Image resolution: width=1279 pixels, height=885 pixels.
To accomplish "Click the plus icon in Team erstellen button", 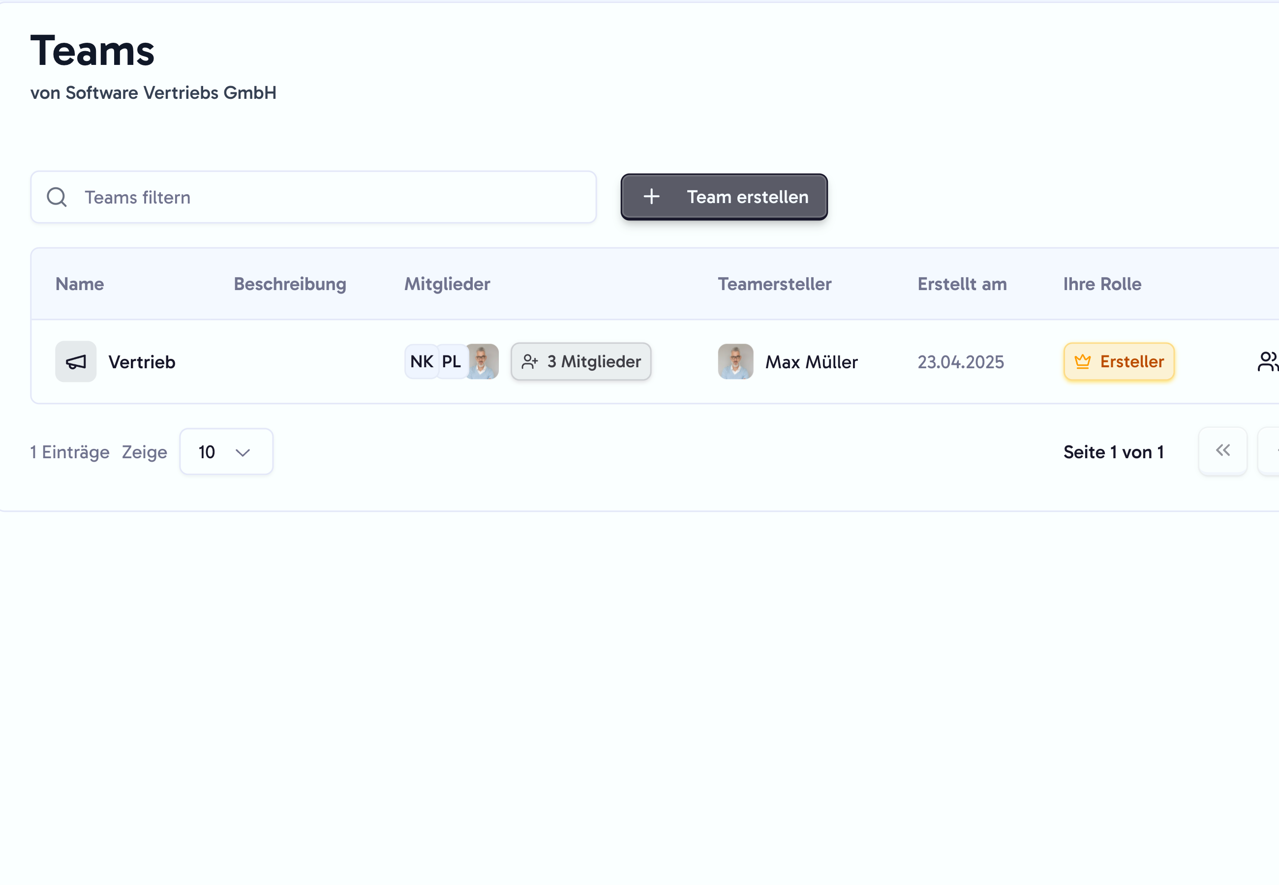I will (652, 197).
